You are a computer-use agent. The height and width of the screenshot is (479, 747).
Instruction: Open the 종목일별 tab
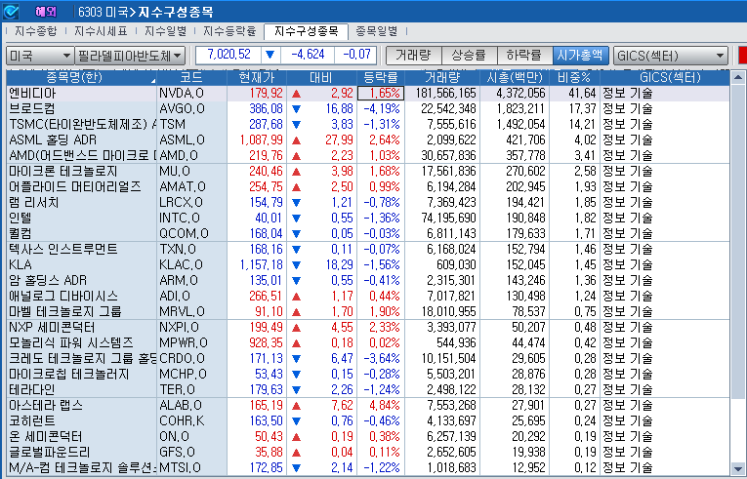tap(377, 31)
